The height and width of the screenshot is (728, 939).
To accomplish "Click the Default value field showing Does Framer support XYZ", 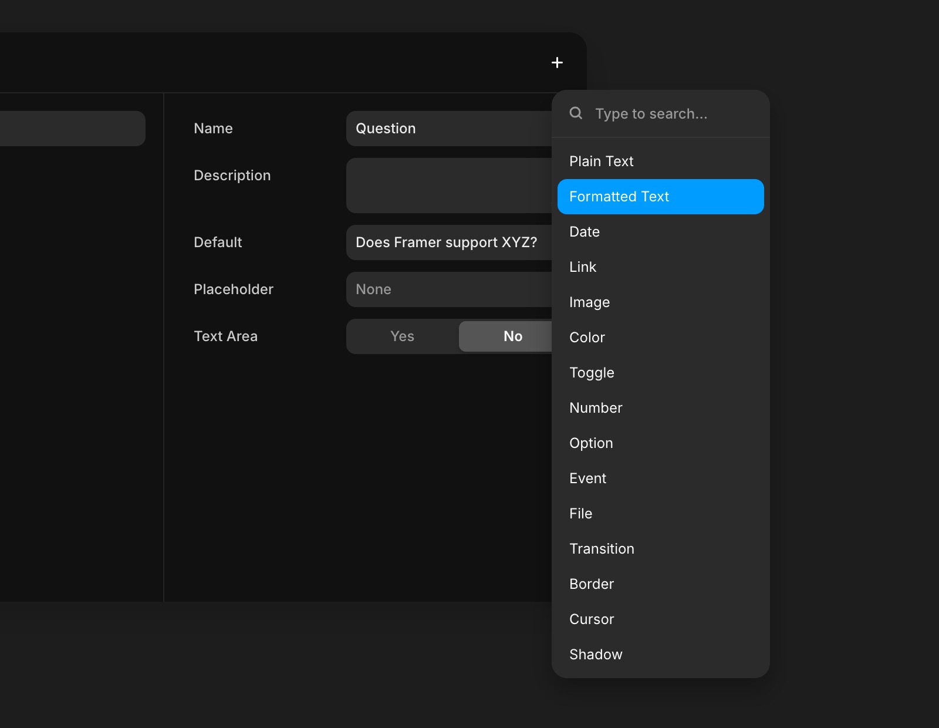I will coord(446,242).
